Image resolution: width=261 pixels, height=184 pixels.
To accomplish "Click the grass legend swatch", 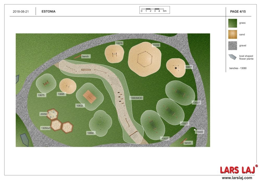I will click(x=232, y=23).
